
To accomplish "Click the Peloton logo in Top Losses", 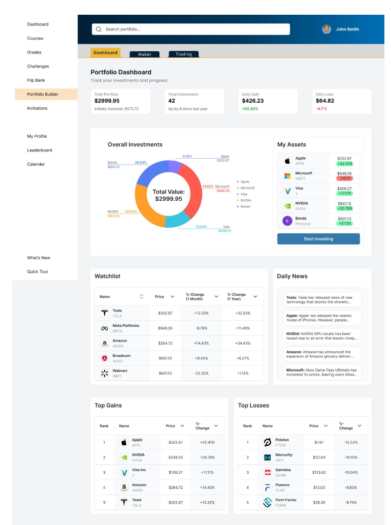I will click(x=267, y=442).
